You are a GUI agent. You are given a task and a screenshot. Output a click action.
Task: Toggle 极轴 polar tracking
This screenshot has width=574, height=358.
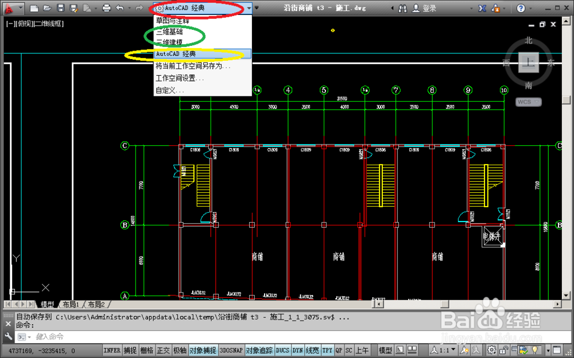tap(180, 351)
